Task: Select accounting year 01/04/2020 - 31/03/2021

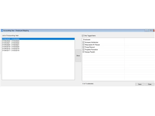Action: pyautogui.click(x=38, y=45)
